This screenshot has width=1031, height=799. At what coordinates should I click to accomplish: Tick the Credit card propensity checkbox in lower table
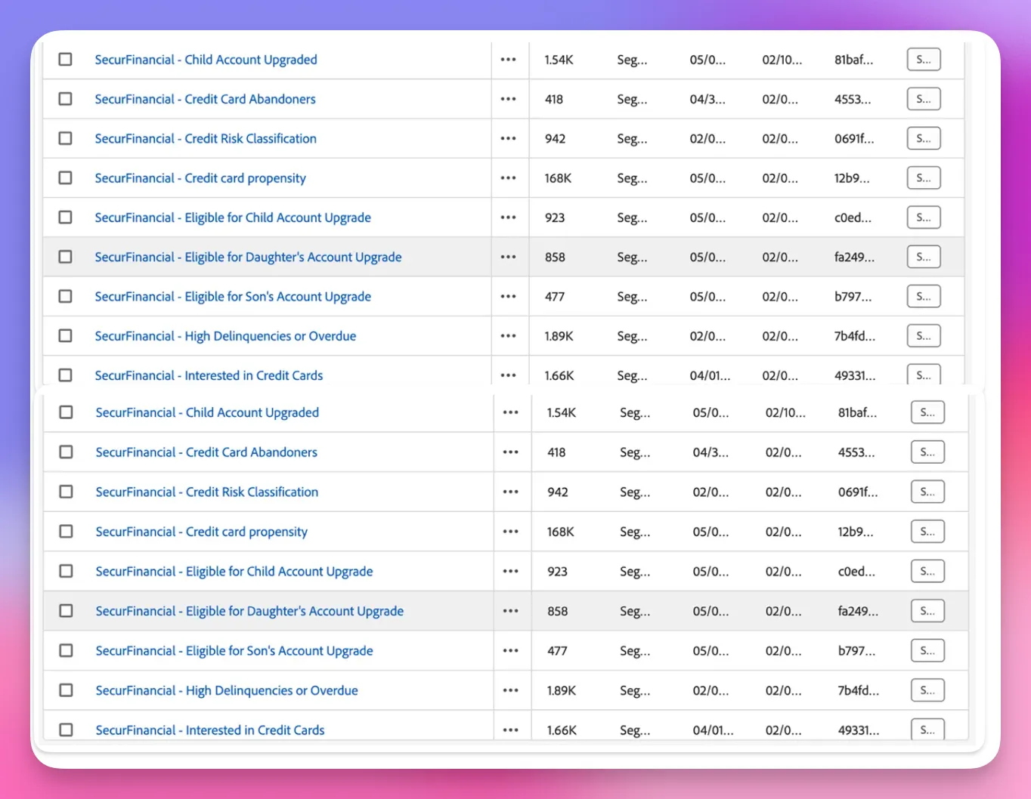67,532
